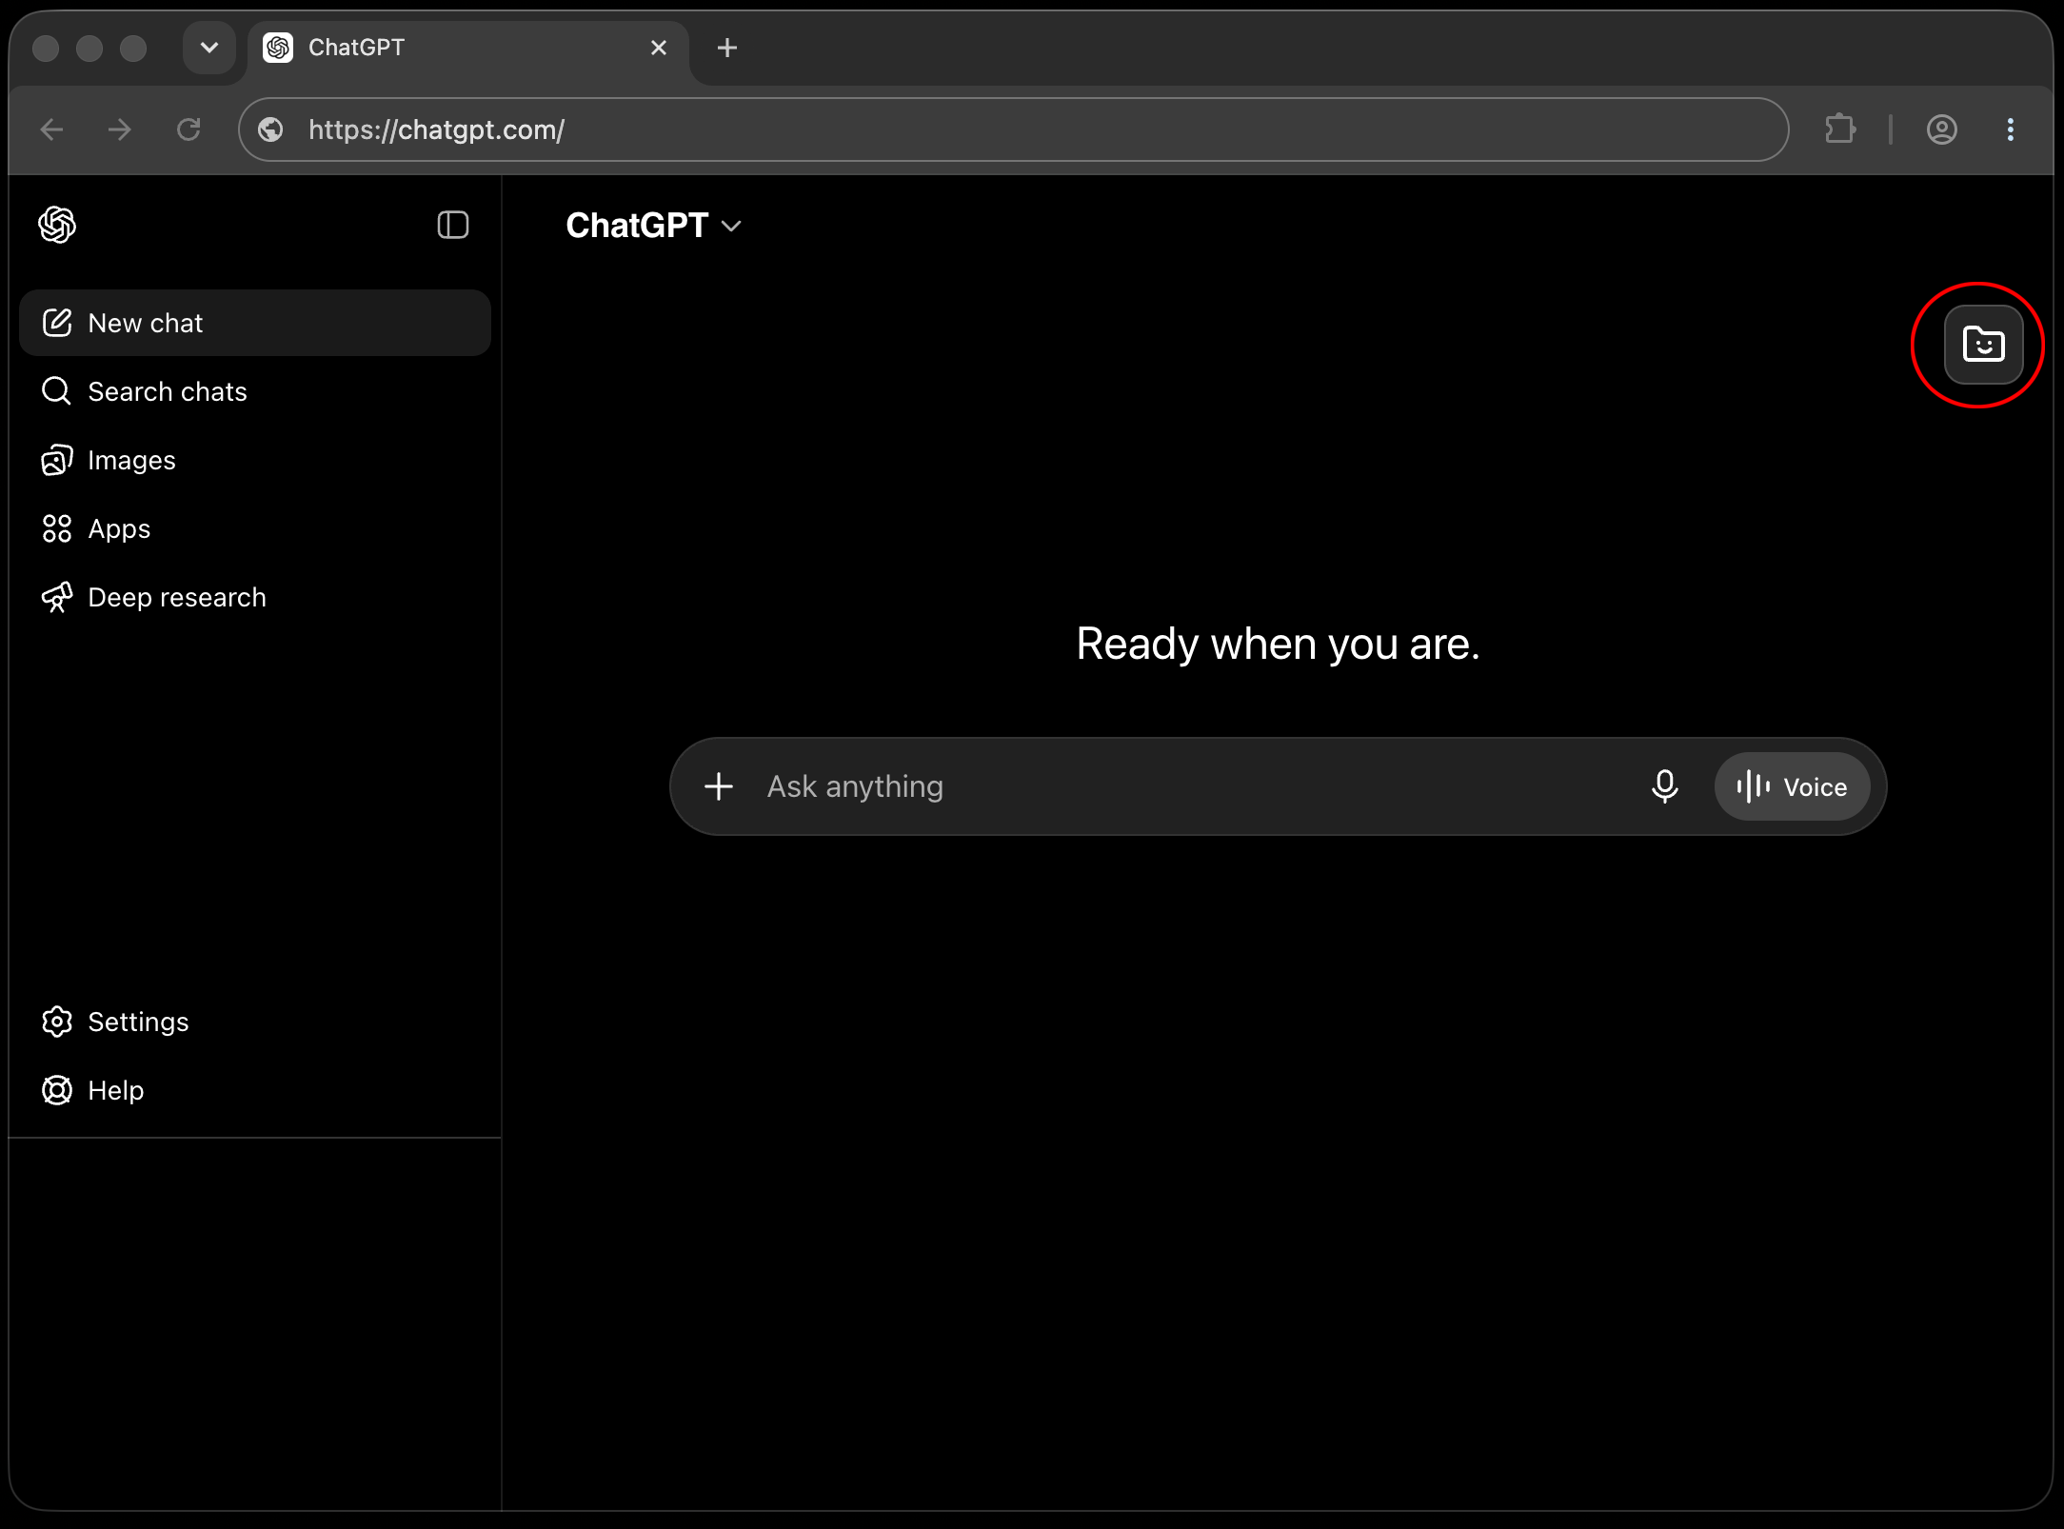Click the plus attach icon in prompt box
The height and width of the screenshot is (1529, 2064).
click(719, 786)
